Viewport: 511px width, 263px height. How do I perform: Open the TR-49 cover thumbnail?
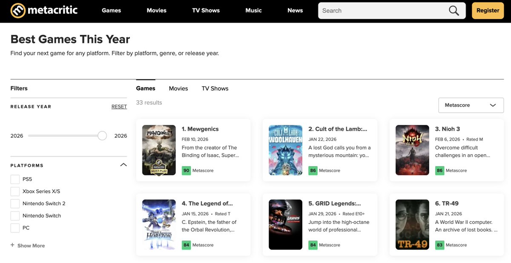coord(412,224)
